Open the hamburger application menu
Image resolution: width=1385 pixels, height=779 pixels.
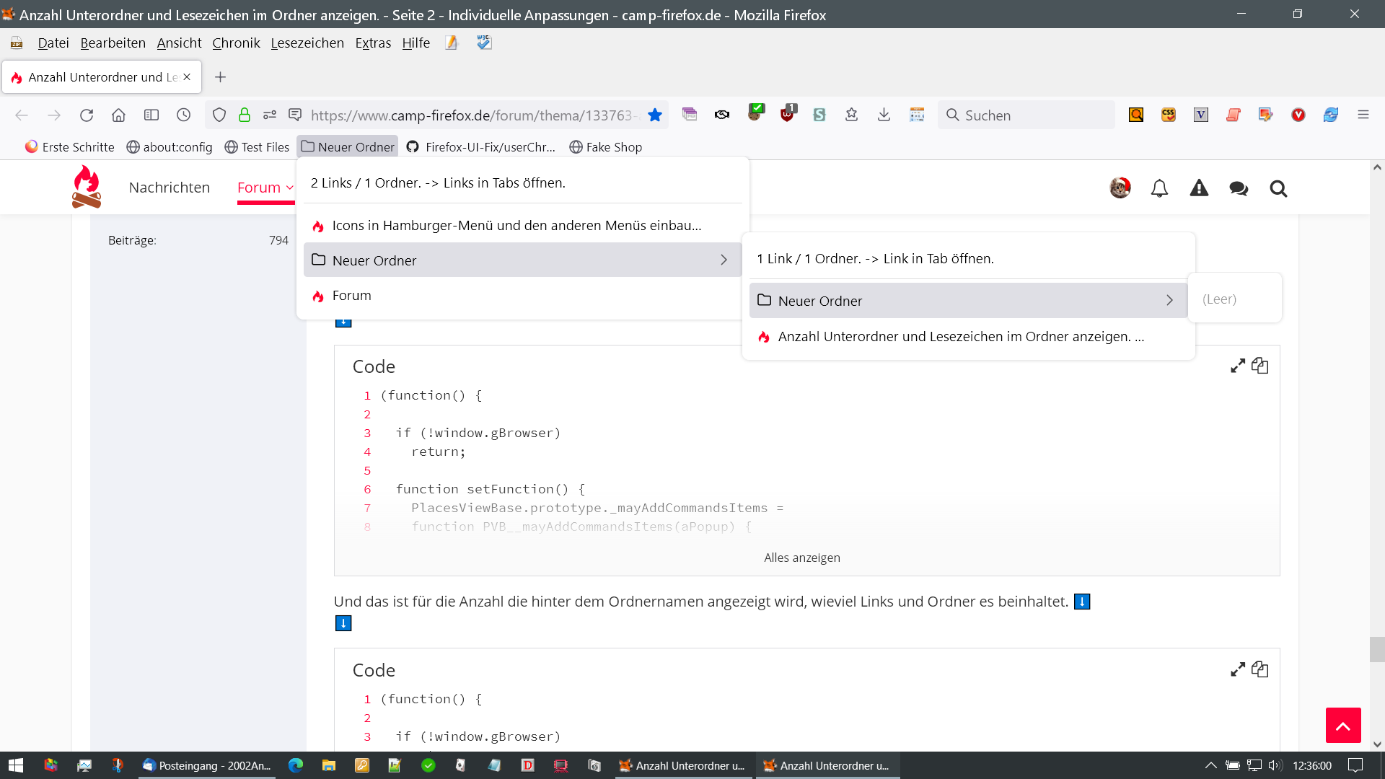coord(1363,115)
